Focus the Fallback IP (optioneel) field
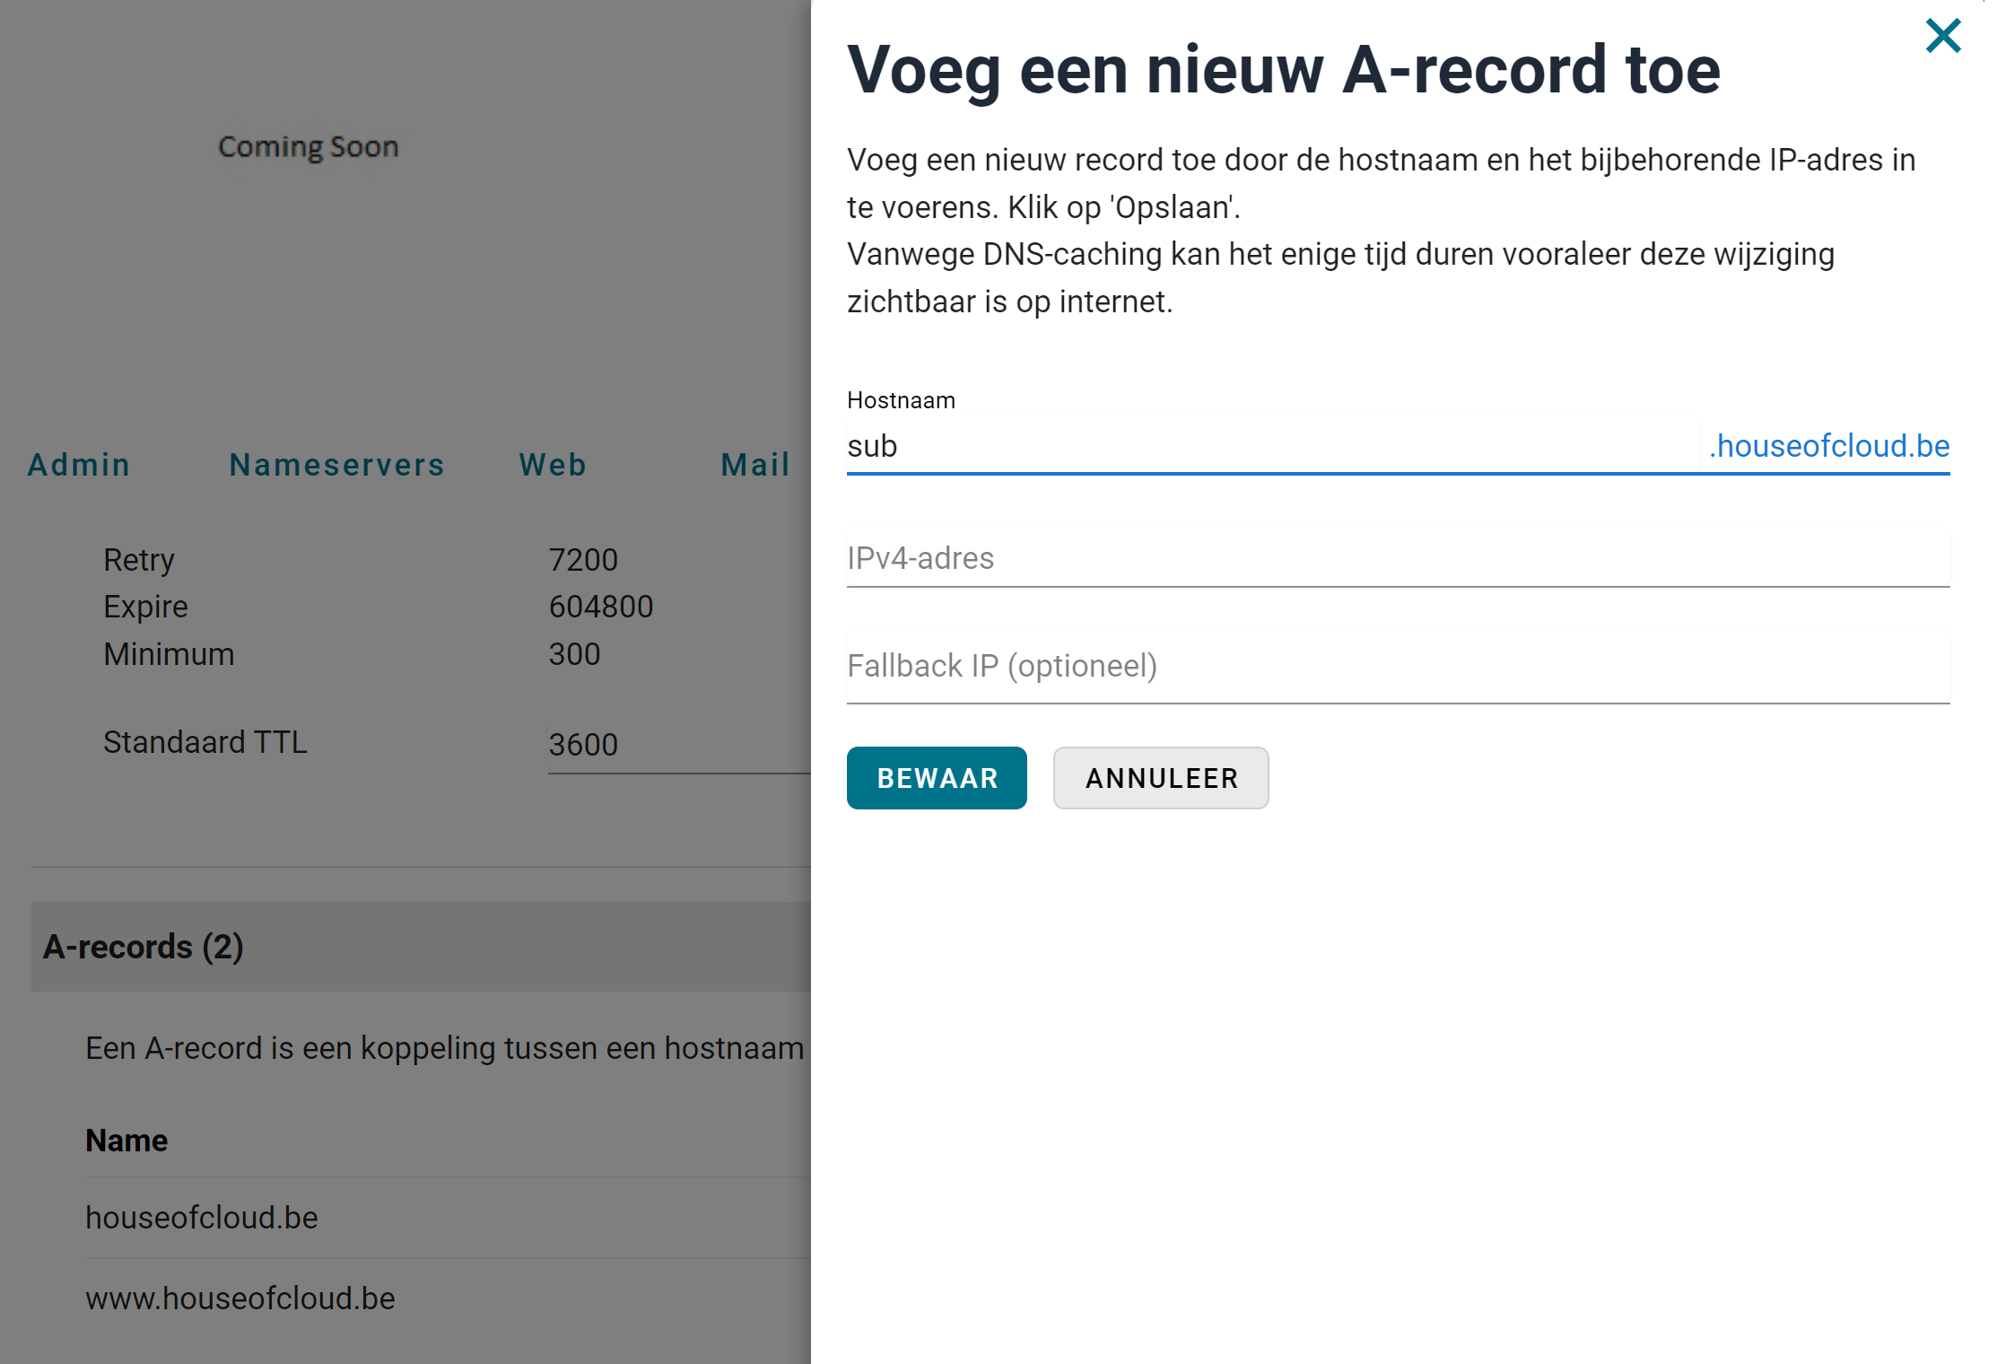 pos(1398,666)
